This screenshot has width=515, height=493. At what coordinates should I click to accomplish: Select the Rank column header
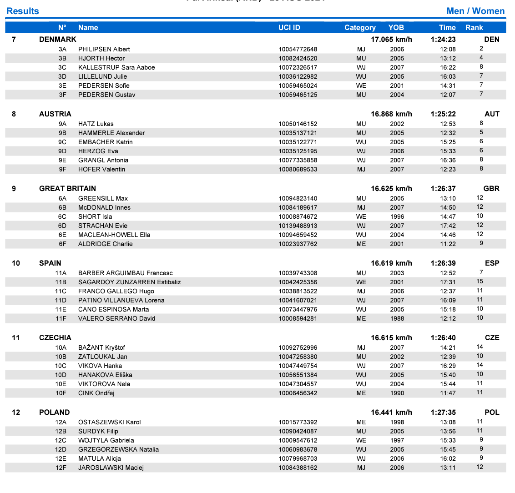pos(474,28)
